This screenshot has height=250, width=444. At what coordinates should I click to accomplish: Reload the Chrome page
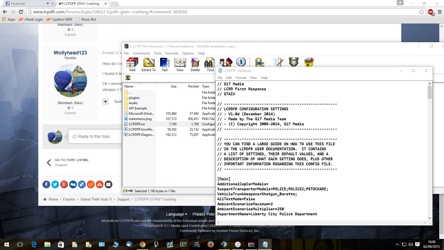click(21, 12)
